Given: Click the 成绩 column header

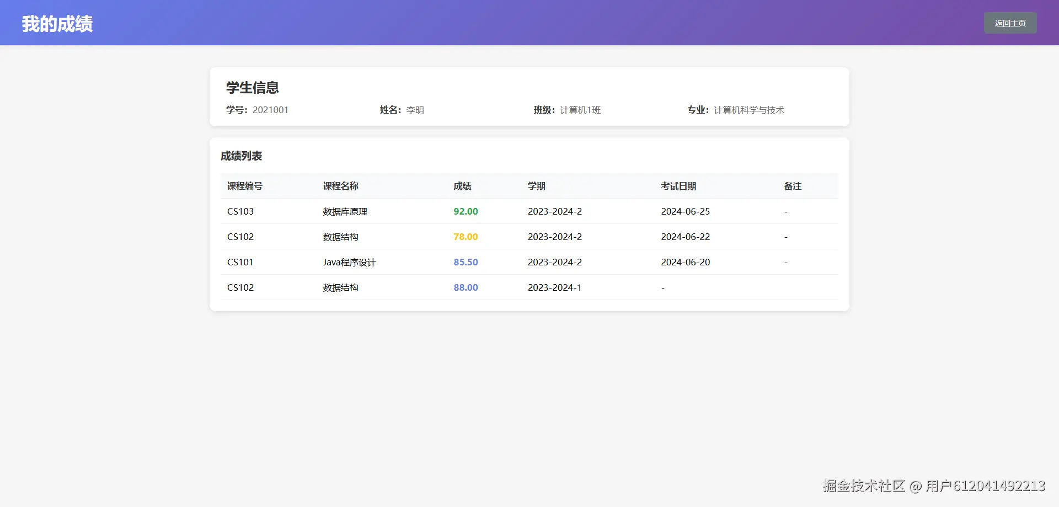Looking at the screenshot, I should click(x=462, y=186).
